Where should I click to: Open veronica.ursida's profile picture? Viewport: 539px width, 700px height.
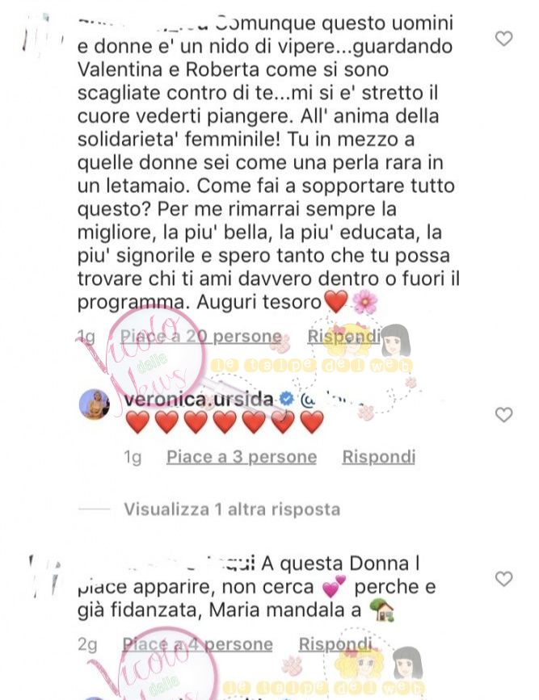tap(95, 404)
